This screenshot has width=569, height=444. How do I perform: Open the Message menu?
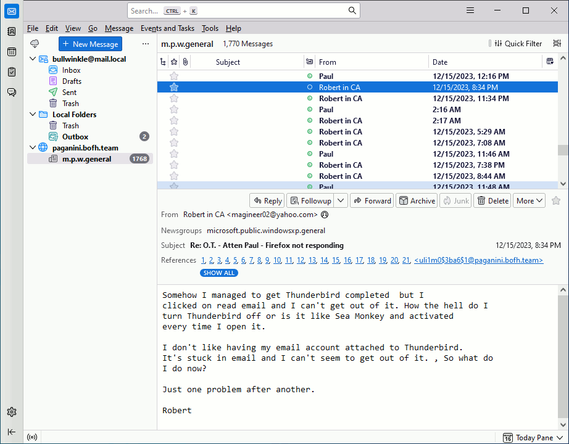coord(119,28)
